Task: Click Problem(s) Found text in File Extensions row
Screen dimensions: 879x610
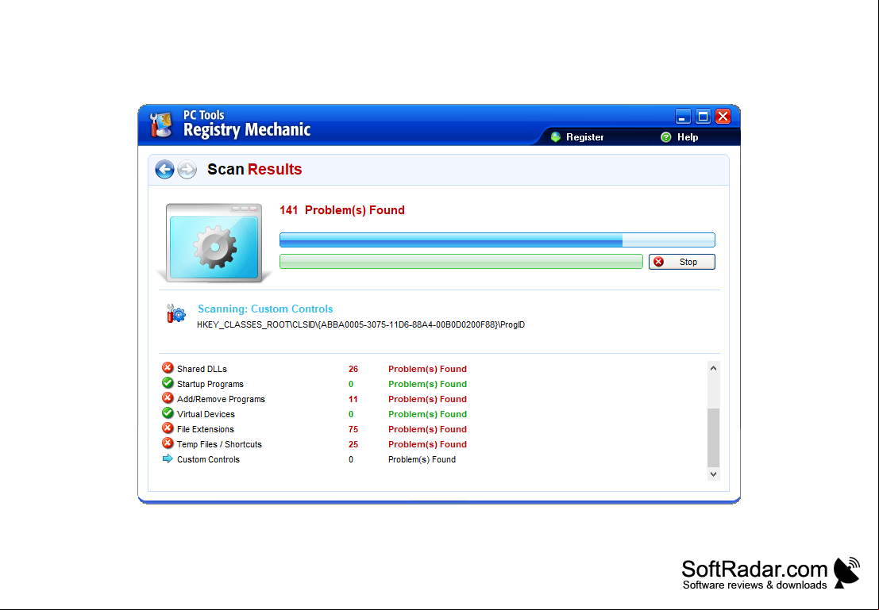Action: click(427, 430)
